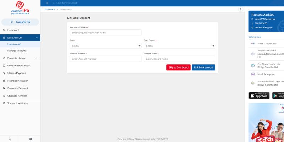Click the connectIPS logo

click(20, 8)
